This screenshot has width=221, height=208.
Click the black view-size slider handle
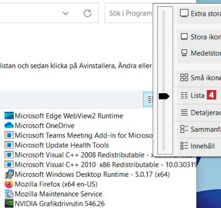coord(164,96)
